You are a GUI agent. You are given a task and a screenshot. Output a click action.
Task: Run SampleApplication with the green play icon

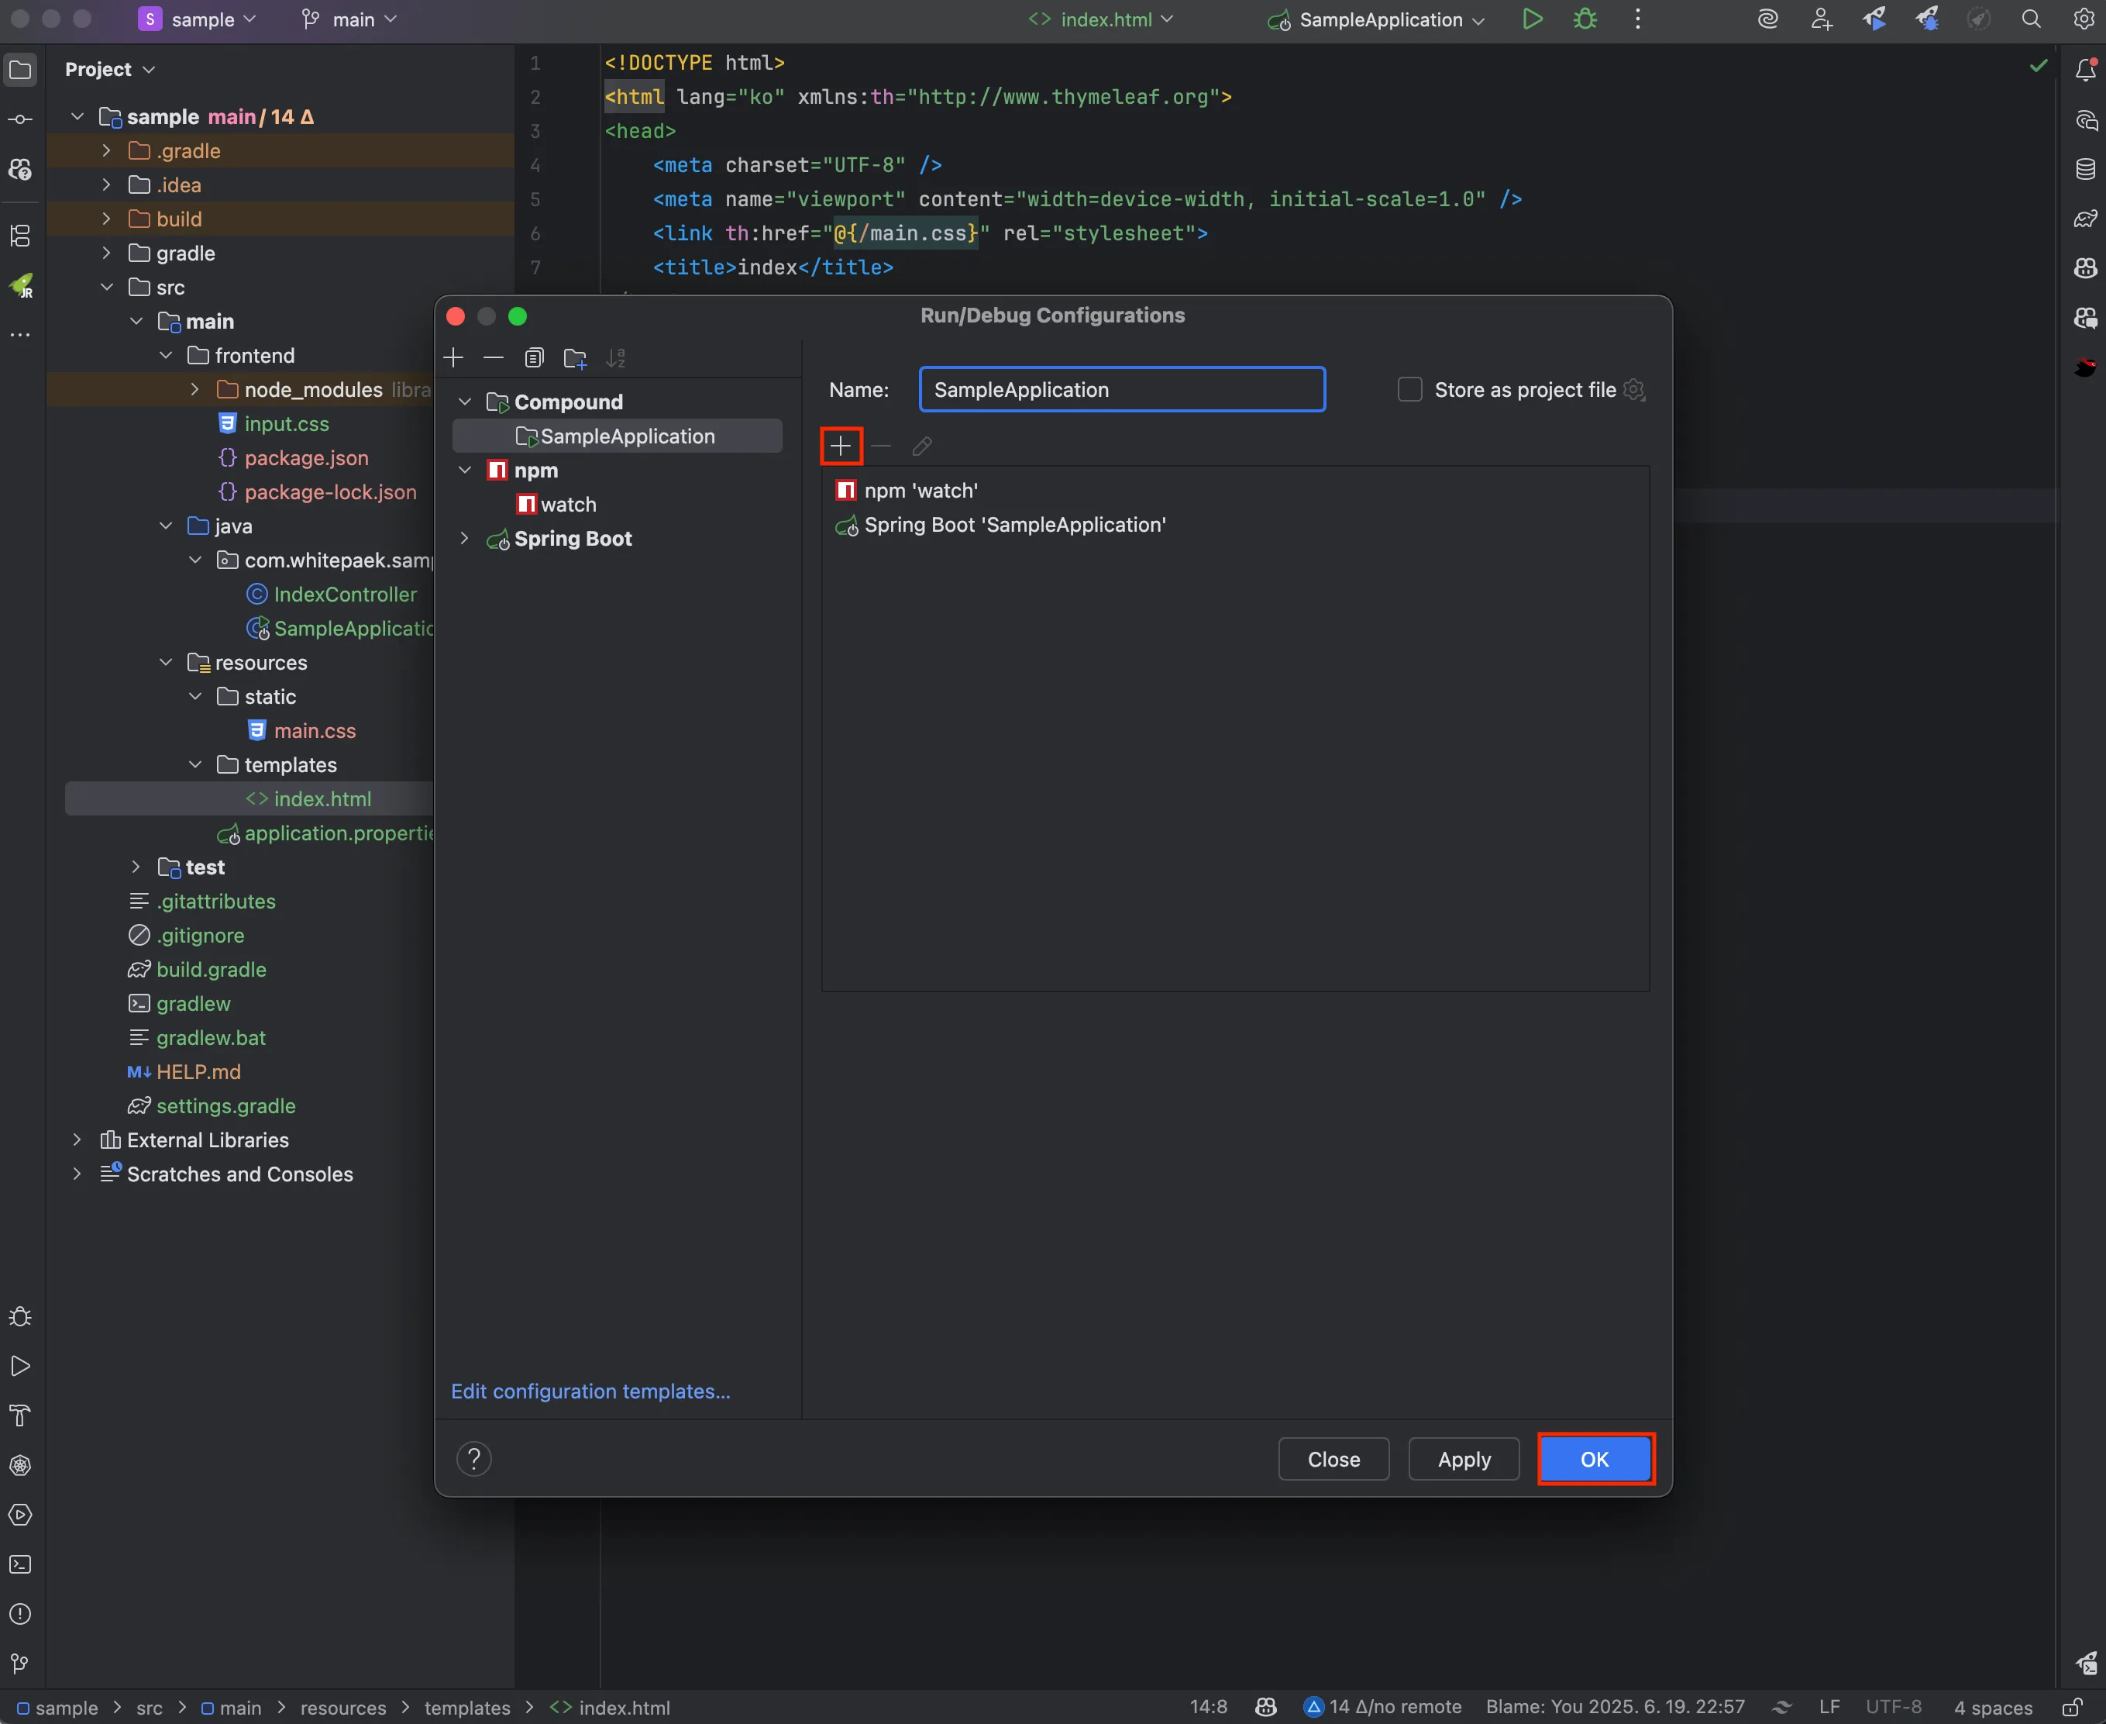point(1533,19)
